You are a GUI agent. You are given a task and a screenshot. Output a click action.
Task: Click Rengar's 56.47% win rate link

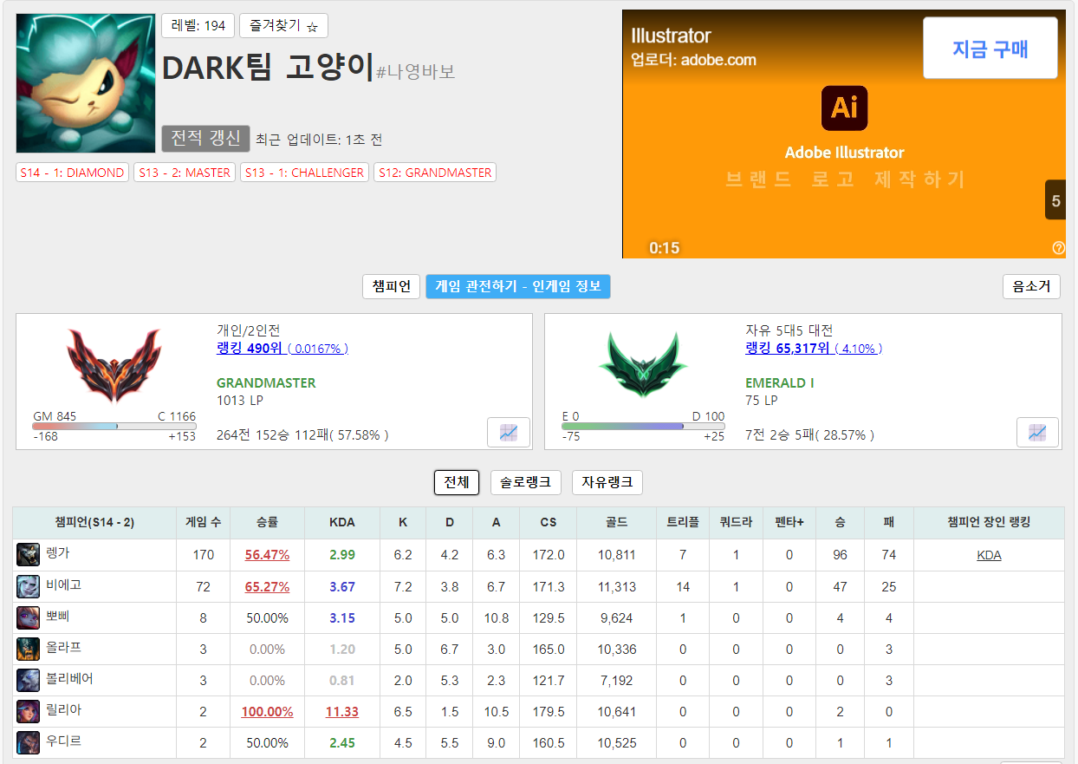267,555
